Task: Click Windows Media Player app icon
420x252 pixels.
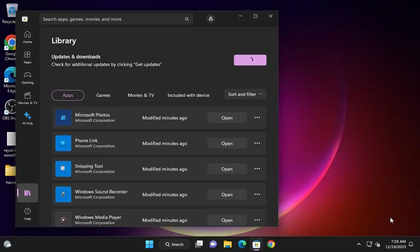Action: pyautogui.click(x=63, y=220)
